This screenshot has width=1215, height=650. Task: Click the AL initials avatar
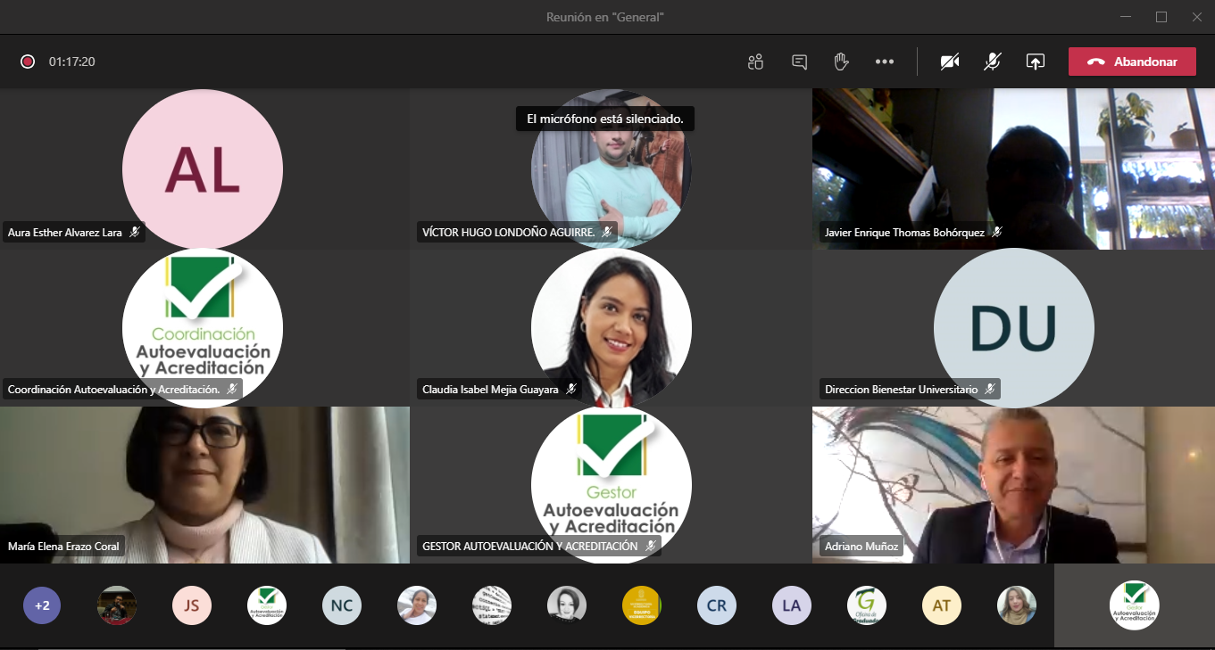203,169
